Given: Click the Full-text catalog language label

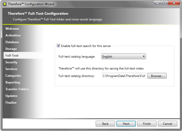Looking at the screenshot, I should 77,57.
